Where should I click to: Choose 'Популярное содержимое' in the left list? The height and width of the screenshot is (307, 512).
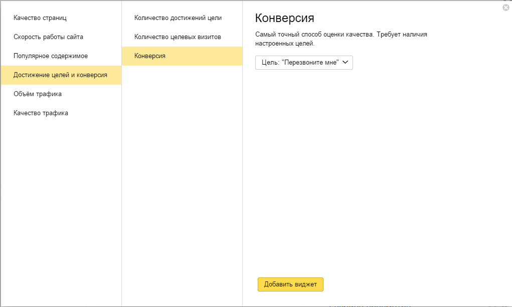pyautogui.click(x=61, y=56)
